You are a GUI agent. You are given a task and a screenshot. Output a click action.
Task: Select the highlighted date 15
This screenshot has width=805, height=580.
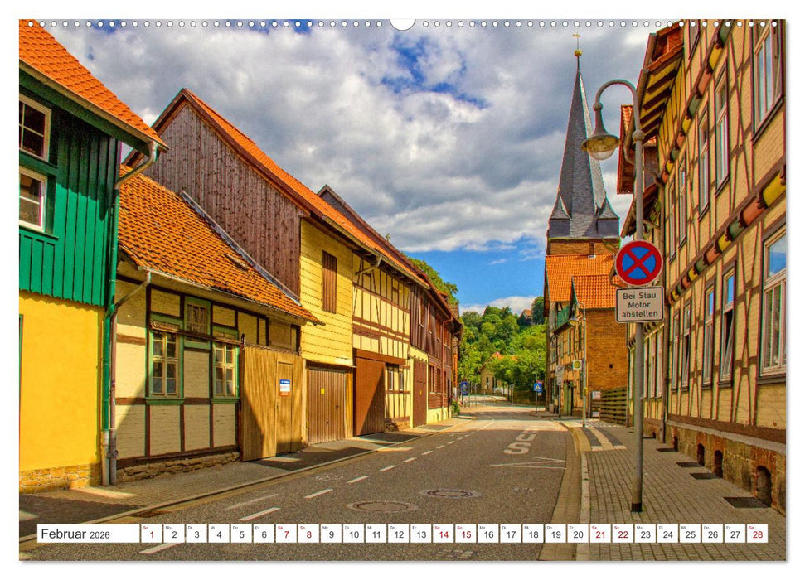(466, 534)
